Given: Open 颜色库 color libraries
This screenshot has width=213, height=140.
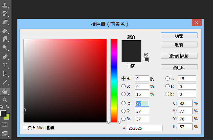Looking at the screenshot, I should (179, 67).
